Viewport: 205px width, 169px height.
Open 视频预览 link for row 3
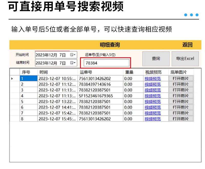[152, 90]
